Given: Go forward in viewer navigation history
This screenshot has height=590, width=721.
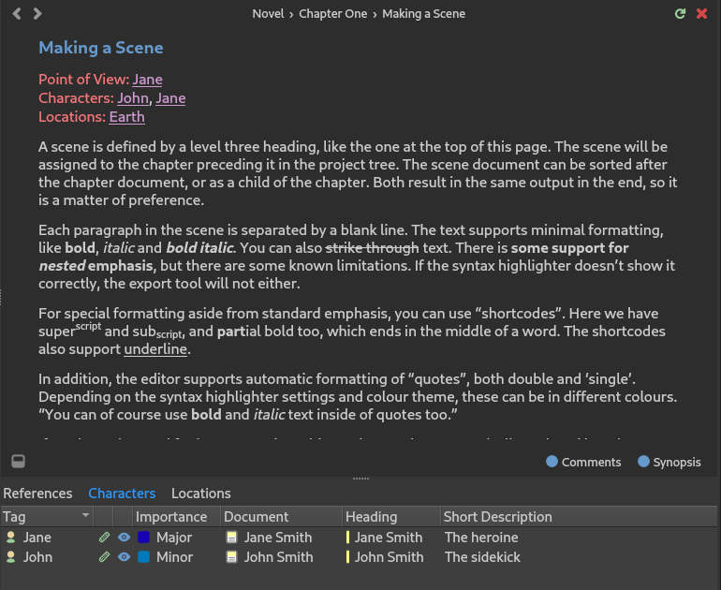Looking at the screenshot, I should (37, 14).
